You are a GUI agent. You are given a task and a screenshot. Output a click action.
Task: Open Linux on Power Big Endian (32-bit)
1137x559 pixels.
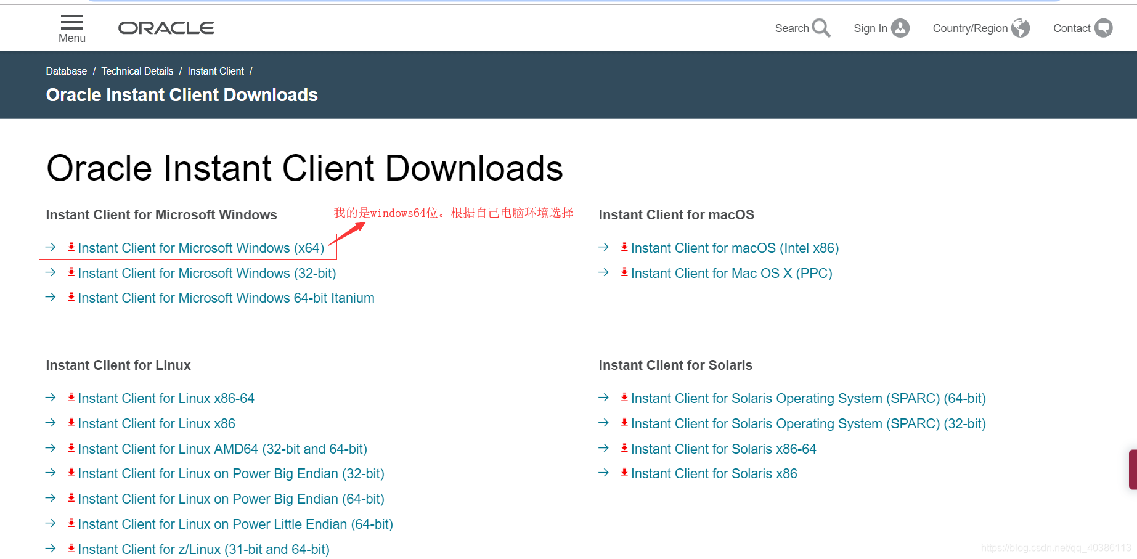231,473
